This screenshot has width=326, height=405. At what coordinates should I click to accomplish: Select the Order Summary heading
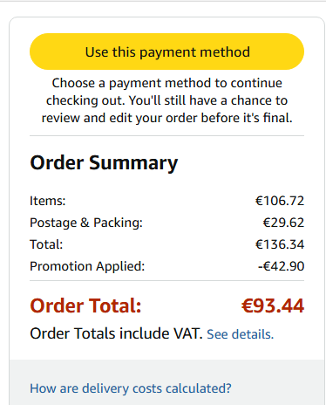pos(104,162)
